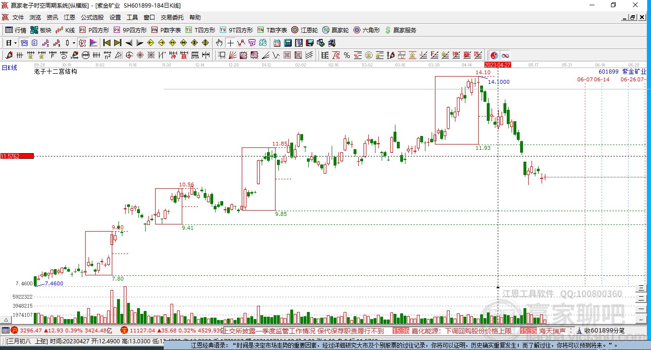Image resolution: width=651 pixels, height=350 pixels.
Task: Open the 江恩 menu
Action: point(69,17)
